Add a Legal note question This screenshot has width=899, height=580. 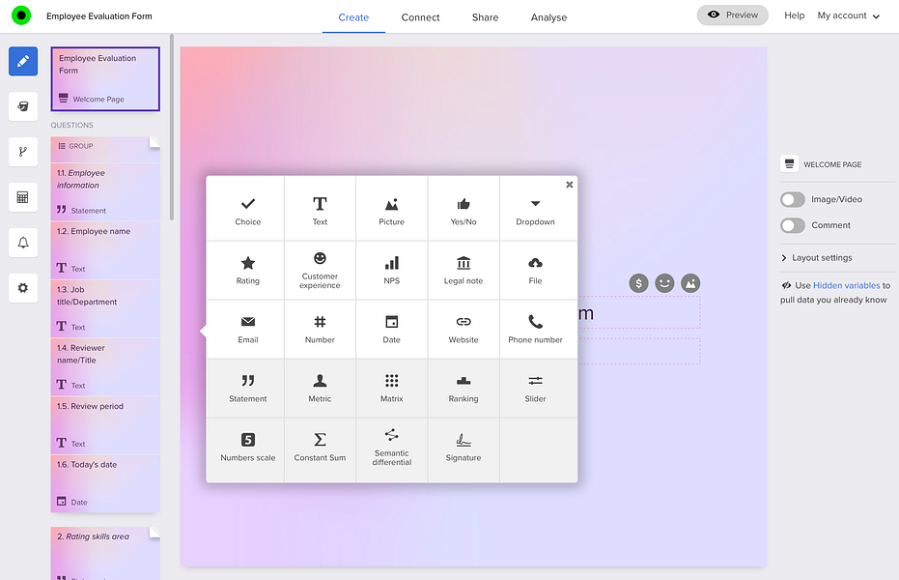tap(464, 271)
